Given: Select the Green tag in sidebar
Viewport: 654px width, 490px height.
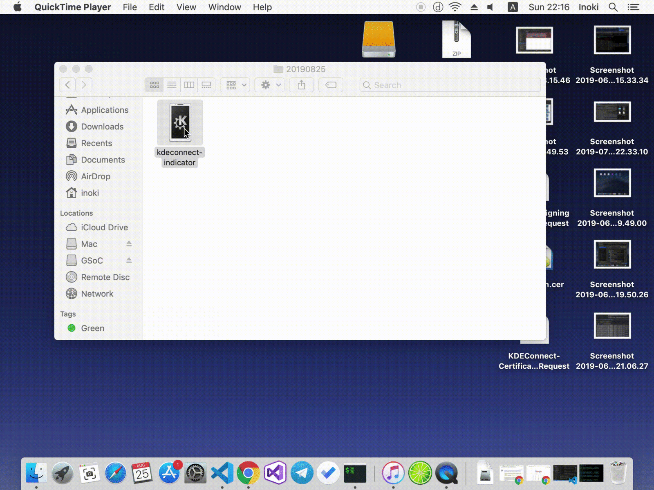Looking at the screenshot, I should 92,328.
